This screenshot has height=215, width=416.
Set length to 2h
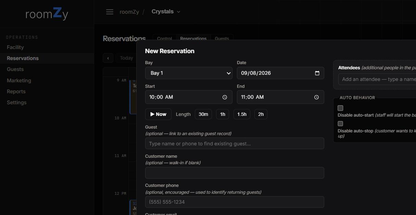(x=261, y=114)
